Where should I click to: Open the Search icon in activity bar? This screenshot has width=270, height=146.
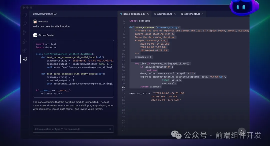(25, 23)
